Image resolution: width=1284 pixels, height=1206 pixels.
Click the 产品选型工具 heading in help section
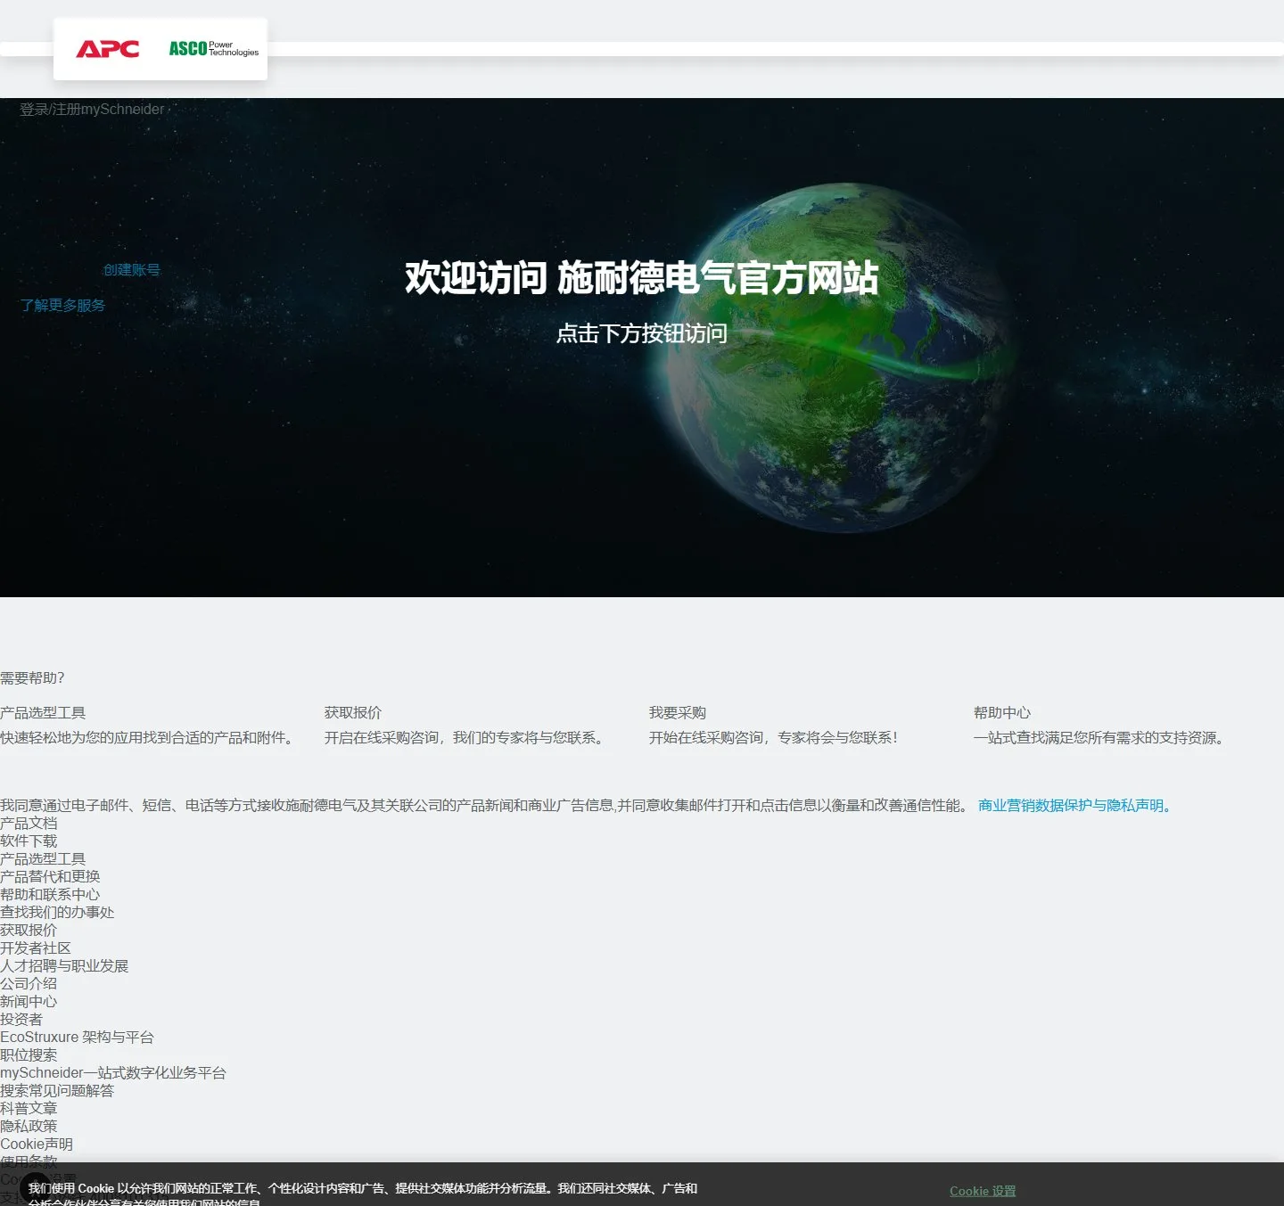point(43,712)
